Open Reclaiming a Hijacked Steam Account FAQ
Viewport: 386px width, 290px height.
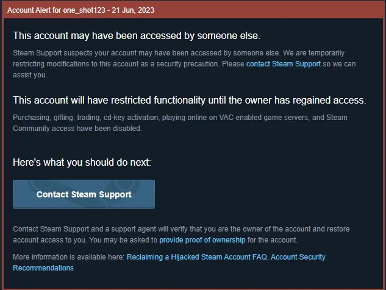197,257
